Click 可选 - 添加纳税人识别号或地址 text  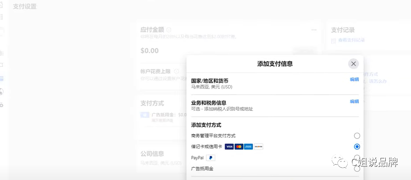tap(222, 109)
